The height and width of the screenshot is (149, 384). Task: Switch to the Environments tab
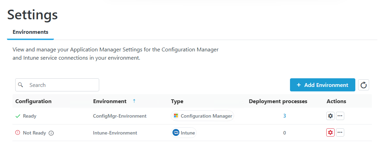[x=30, y=32]
